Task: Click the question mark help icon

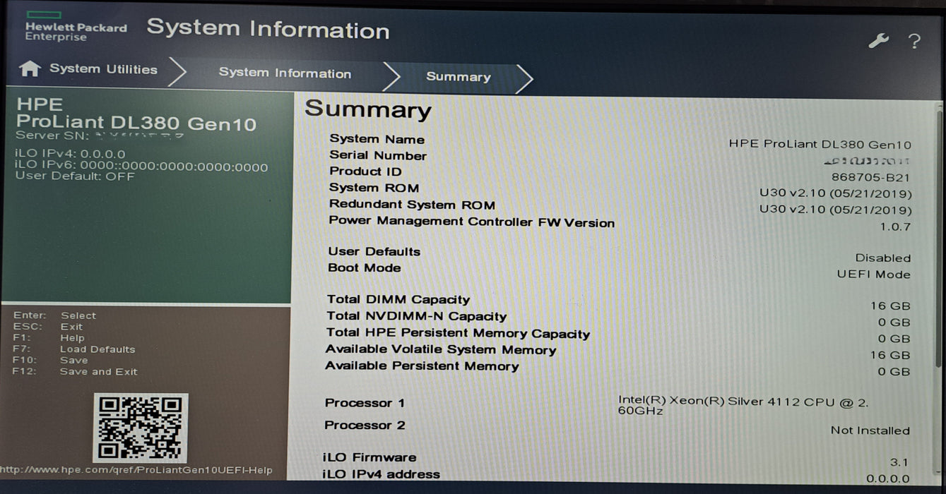Action: coord(914,41)
